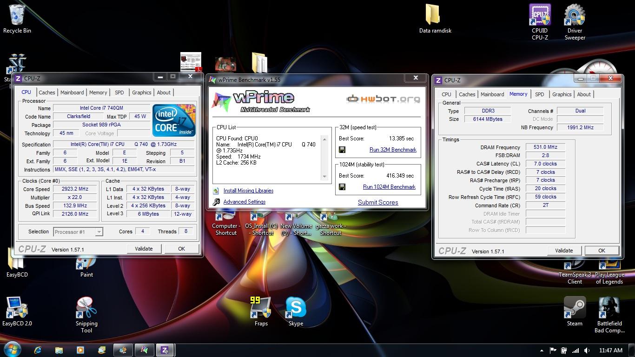Open SPD tab in right CPU-Z window

[x=539, y=94]
